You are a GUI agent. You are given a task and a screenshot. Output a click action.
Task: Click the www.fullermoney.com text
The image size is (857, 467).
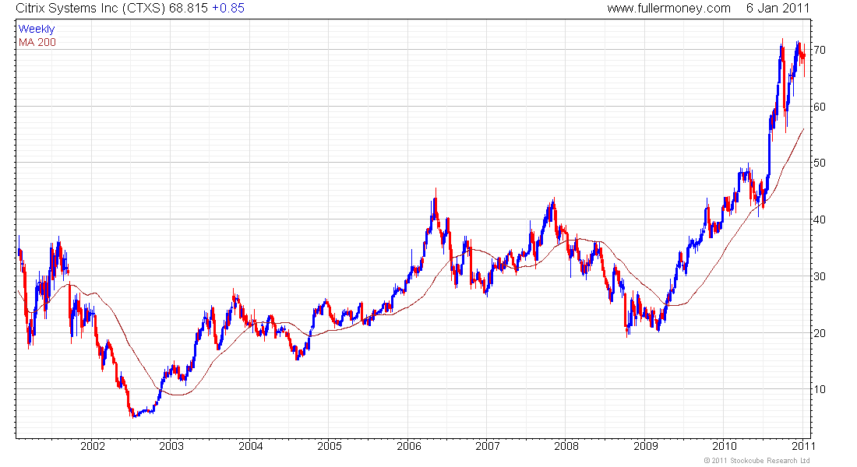click(668, 9)
